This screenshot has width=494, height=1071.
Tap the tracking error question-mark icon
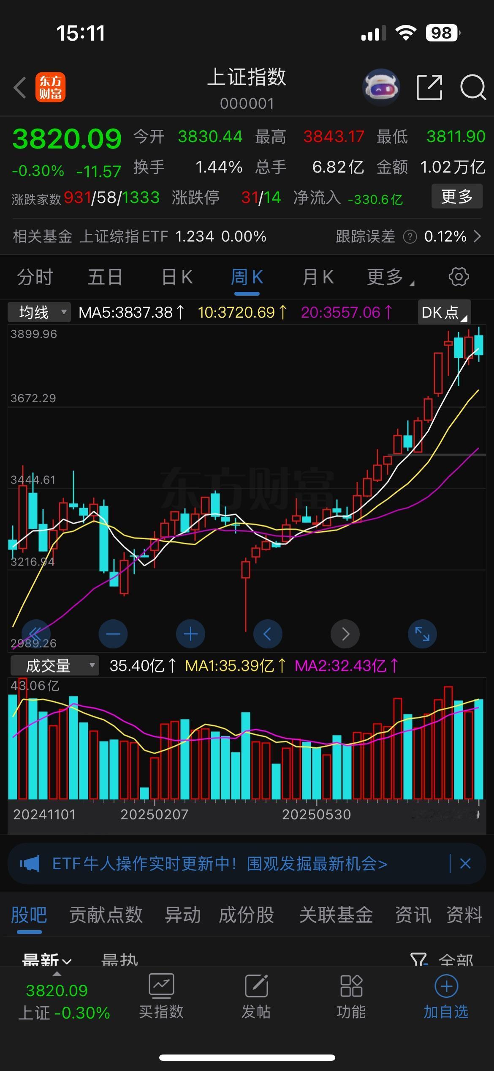410,237
